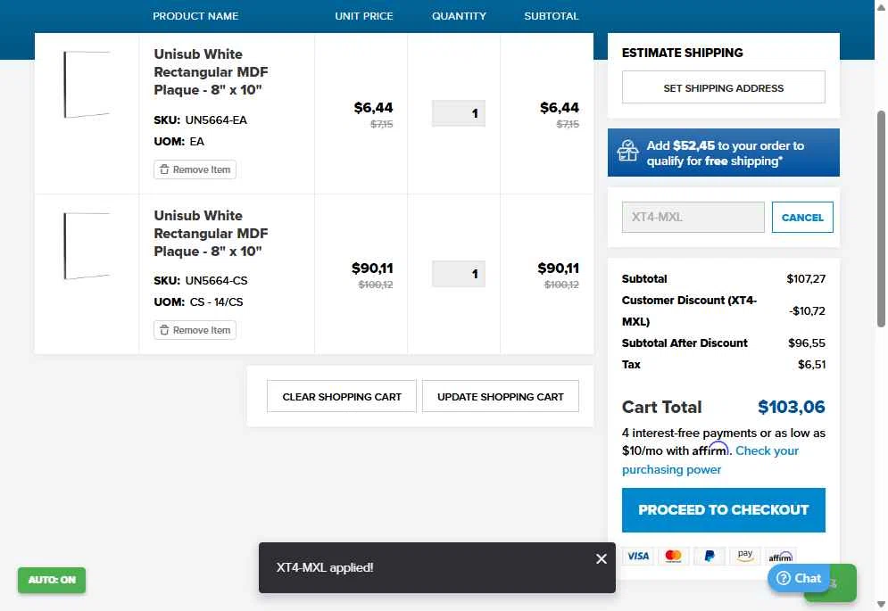Click the free shipping gift box icon
The image size is (888, 611).
pyautogui.click(x=627, y=152)
